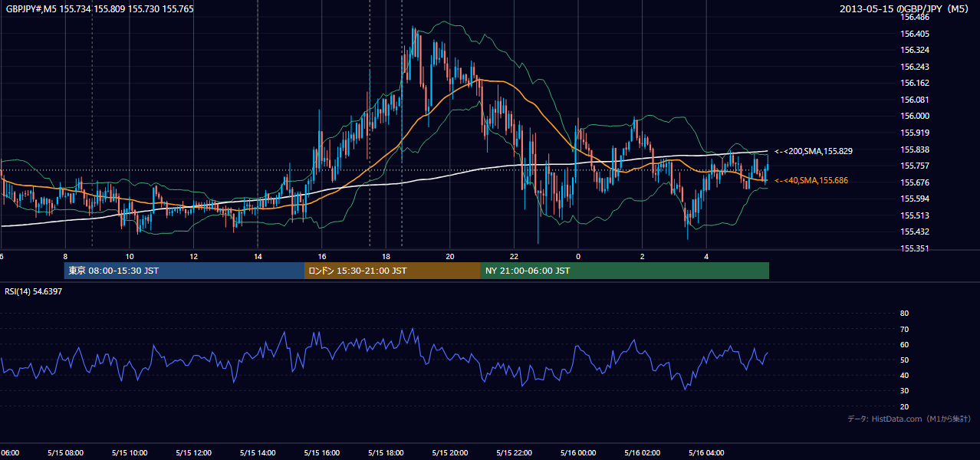Click the 156.162 price axis label
The width and height of the screenshot is (980, 460).
pyautogui.click(x=915, y=83)
